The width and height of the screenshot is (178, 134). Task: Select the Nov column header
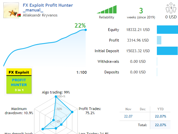(128, 109)
